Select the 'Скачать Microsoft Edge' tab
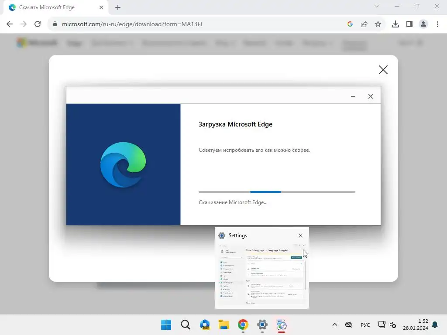This screenshot has width=447, height=335. tap(55, 7)
